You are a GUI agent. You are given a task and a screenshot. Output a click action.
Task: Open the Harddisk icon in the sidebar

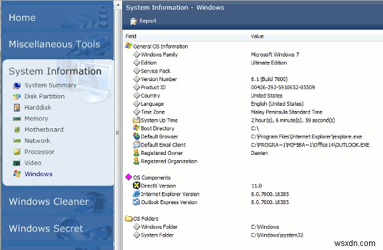(17, 108)
